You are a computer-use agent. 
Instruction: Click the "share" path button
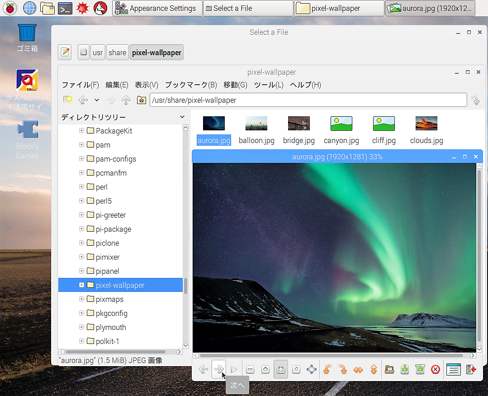tap(117, 52)
